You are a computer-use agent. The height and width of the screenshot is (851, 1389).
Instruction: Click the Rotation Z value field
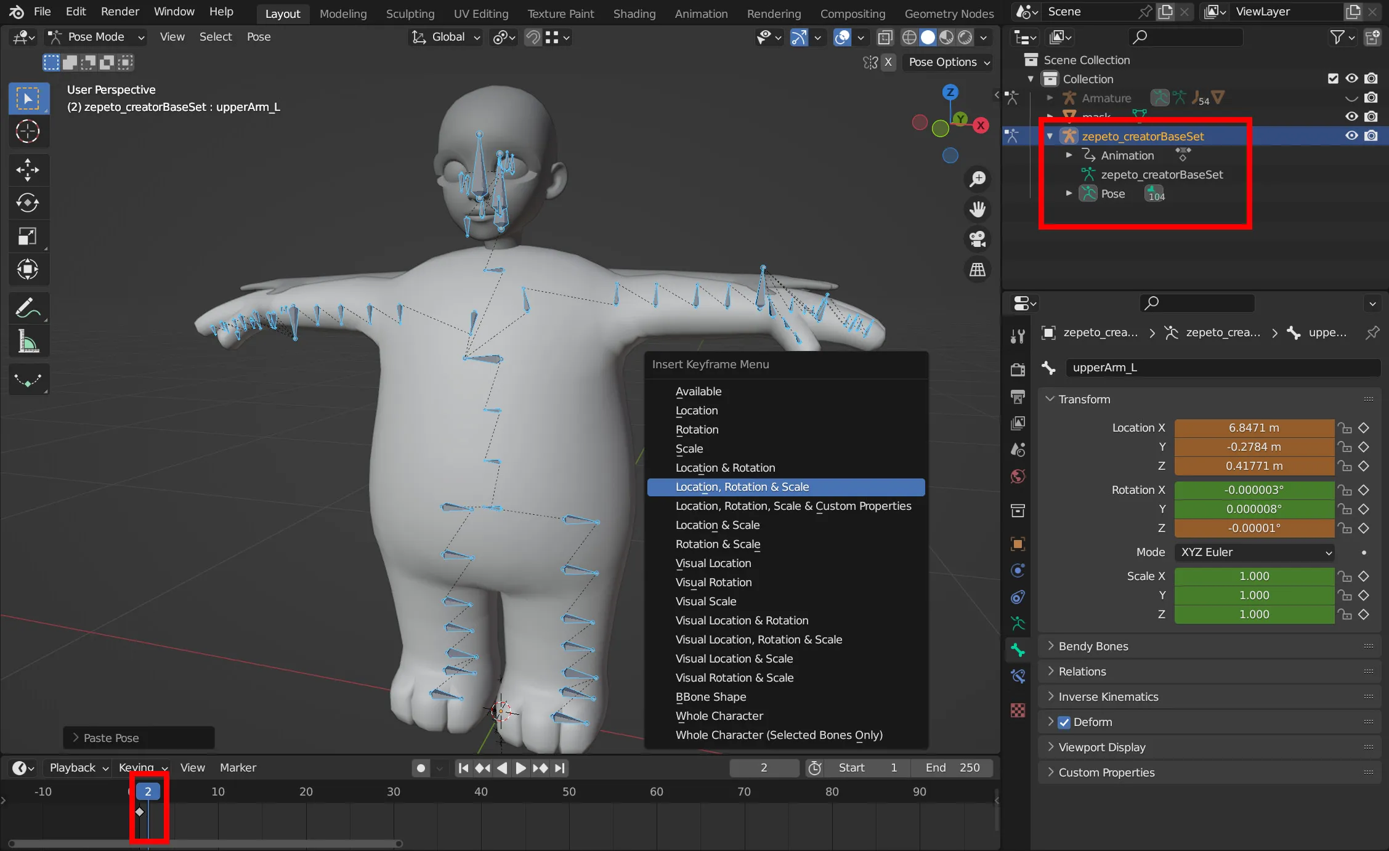[1254, 528]
